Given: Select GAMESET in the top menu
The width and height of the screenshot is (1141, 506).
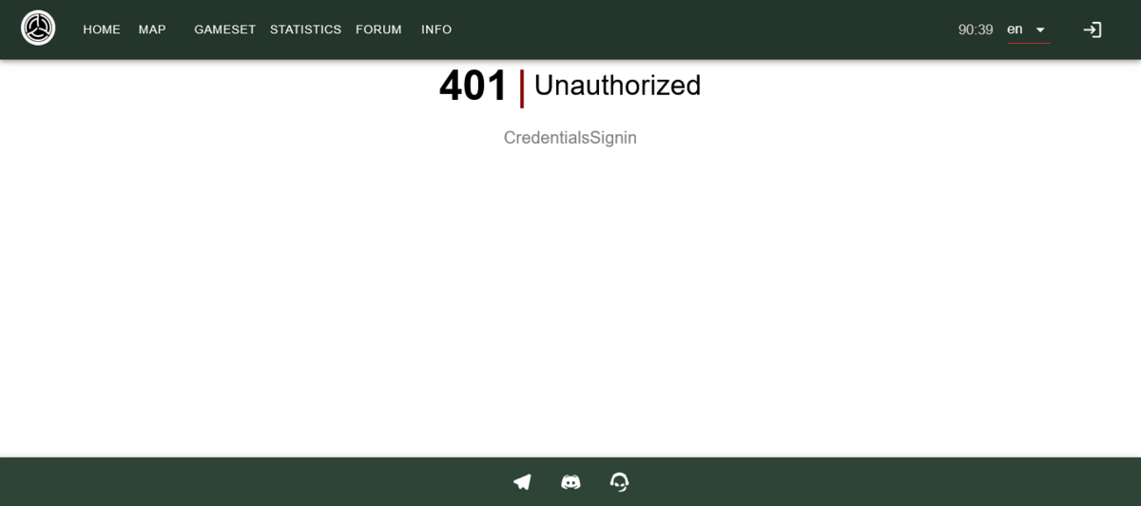Looking at the screenshot, I should (224, 29).
